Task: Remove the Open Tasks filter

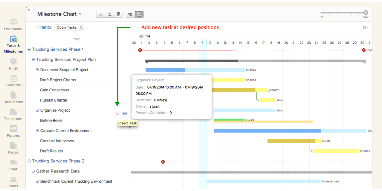Action: coord(81,27)
